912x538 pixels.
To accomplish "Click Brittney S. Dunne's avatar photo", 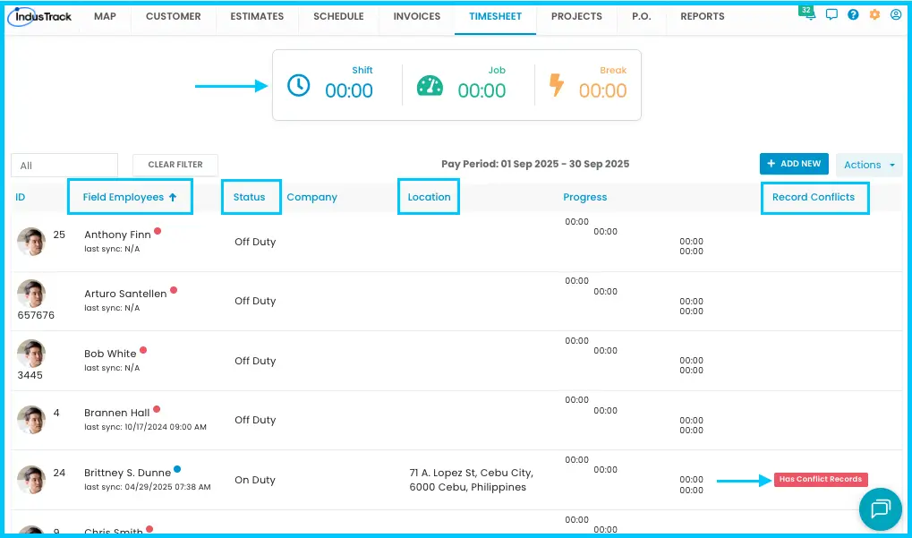I will click(x=31, y=480).
